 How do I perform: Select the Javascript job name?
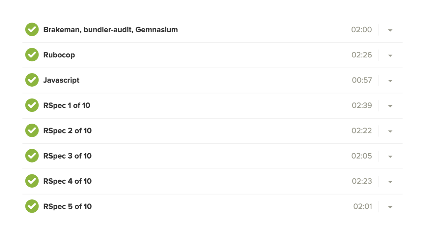(61, 80)
